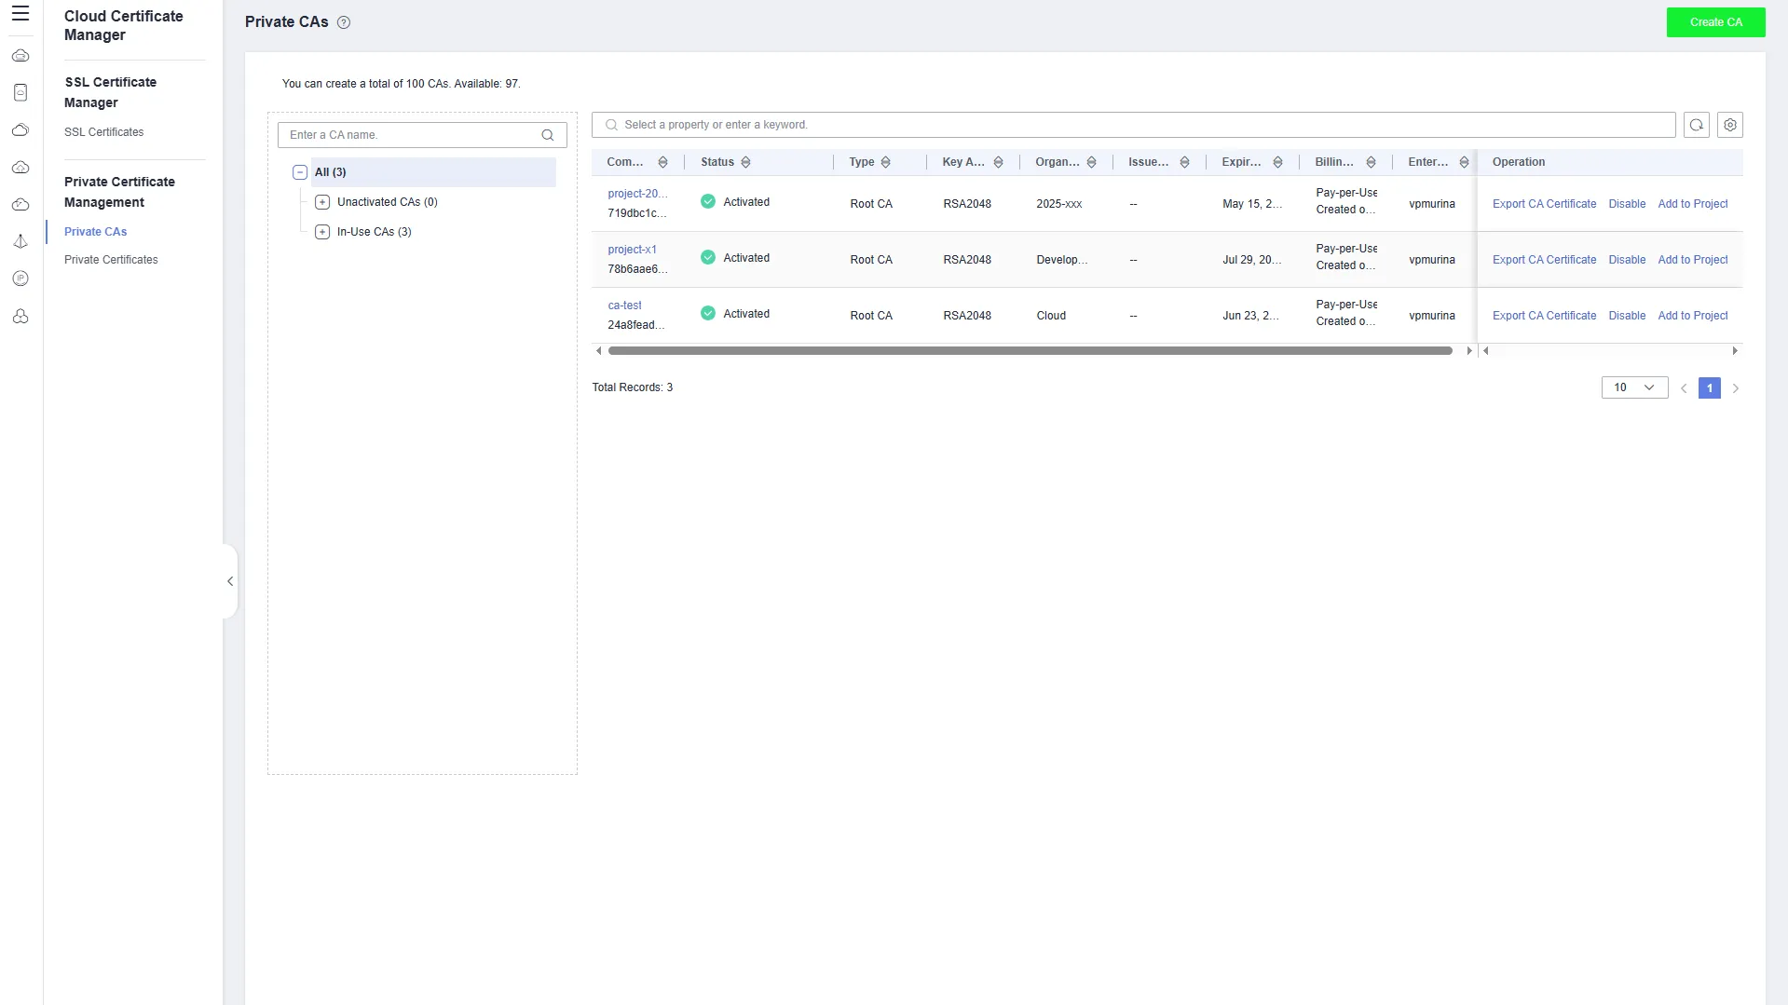Screen dimensions: 1788x1005
Task: Sort by Issuer column
Action: point(1184,162)
